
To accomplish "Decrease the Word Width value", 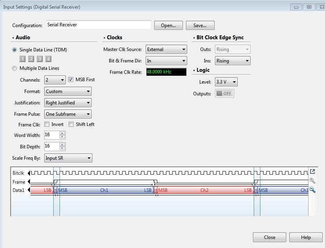I will click(62, 137).
